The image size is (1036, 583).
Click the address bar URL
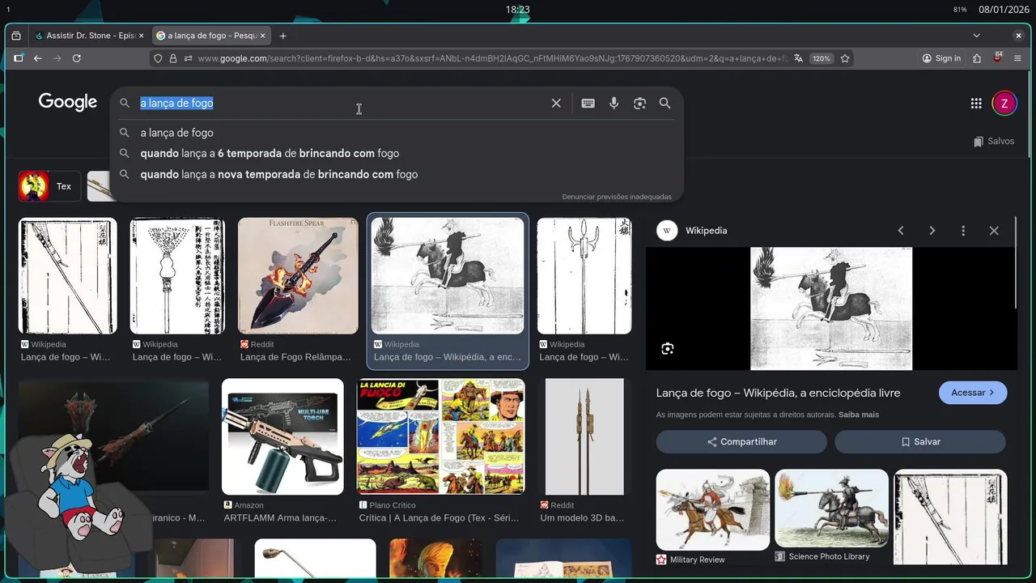coord(492,58)
